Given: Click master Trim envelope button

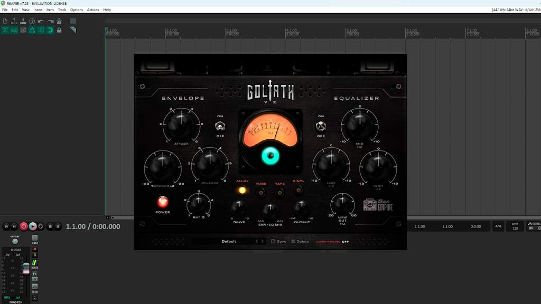Looking at the screenshot, I should [x=35, y=287].
